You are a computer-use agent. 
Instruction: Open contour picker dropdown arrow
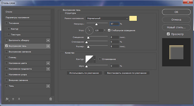[x=95, y=59]
